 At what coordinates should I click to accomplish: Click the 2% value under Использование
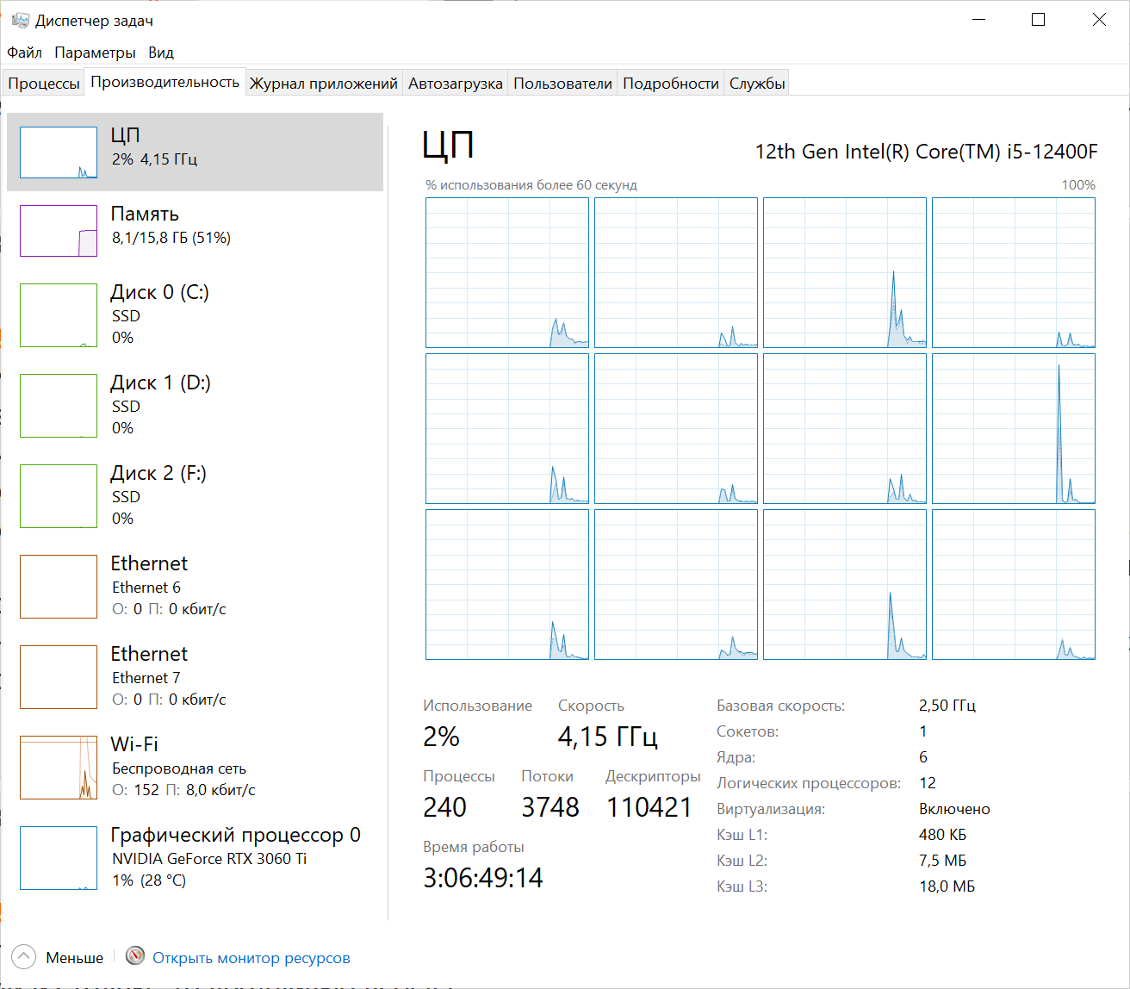point(442,737)
